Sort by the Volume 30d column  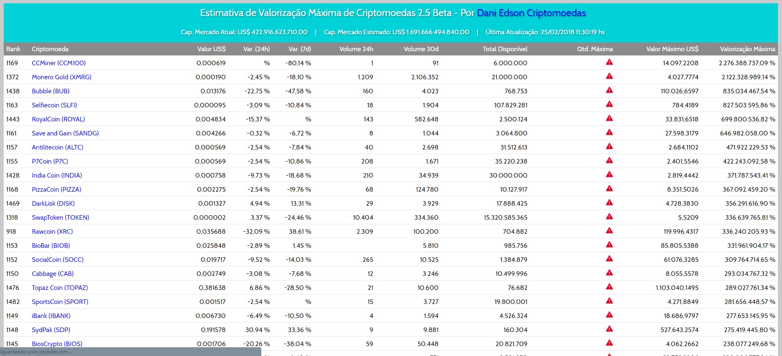[x=421, y=49]
